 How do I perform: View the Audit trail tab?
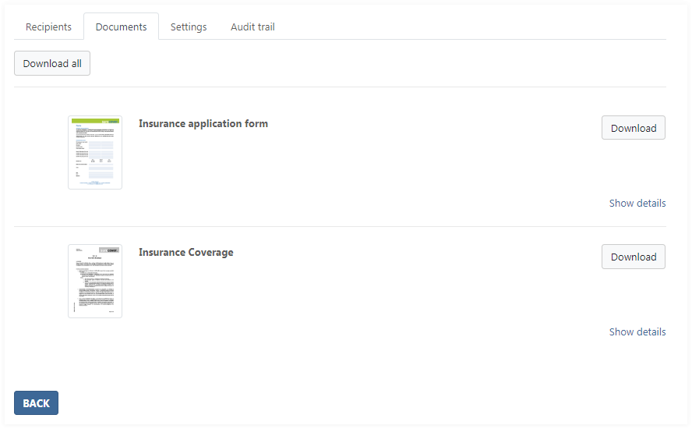click(x=252, y=27)
